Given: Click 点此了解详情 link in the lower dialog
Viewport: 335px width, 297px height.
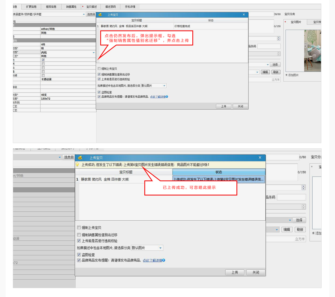Looking at the screenshot, I should tap(152, 260).
